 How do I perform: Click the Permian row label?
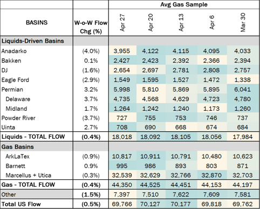point(12,90)
